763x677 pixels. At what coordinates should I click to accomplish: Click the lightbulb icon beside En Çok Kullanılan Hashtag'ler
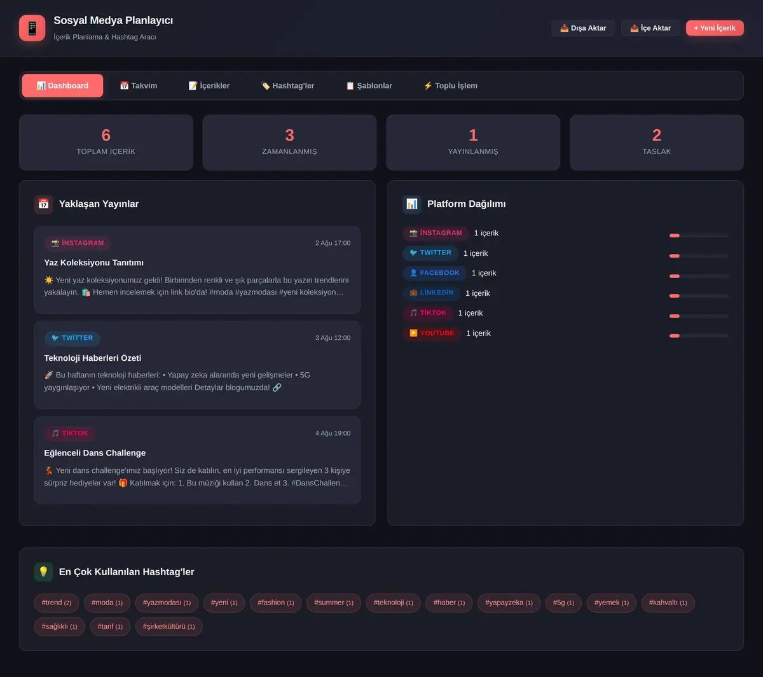[43, 572]
